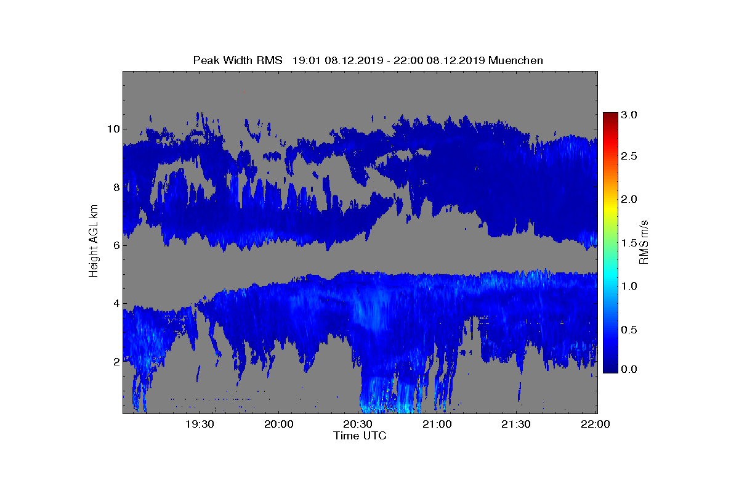Click the 'Time UTC' axis label
This screenshot has height=493, width=739.
pos(360,436)
